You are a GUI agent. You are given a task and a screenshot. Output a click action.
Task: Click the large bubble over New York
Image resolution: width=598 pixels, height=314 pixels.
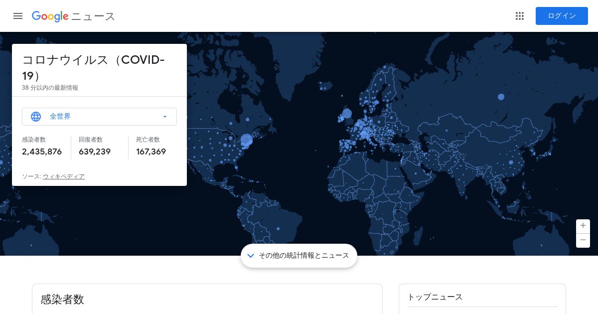pyautogui.click(x=247, y=141)
